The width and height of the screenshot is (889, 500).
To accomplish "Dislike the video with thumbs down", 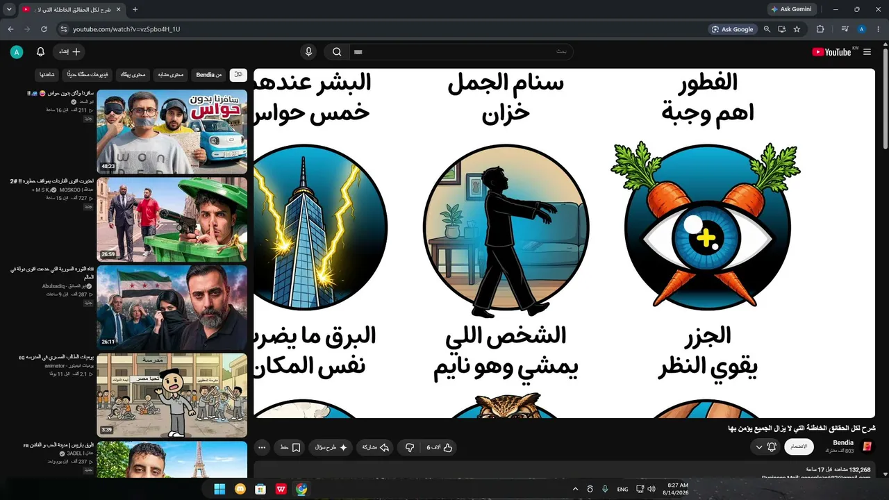I will pos(410,448).
